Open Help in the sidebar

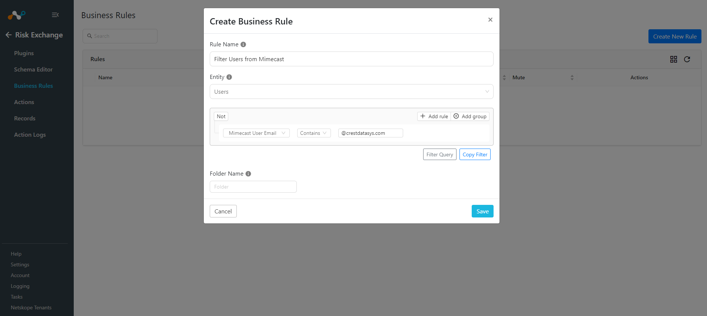pyautogui.click(x=16, y=254)
